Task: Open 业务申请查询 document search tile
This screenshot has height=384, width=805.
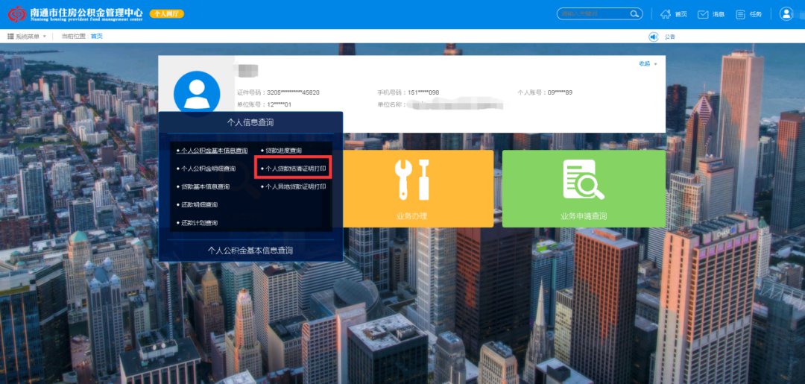Action: point(584,188)
